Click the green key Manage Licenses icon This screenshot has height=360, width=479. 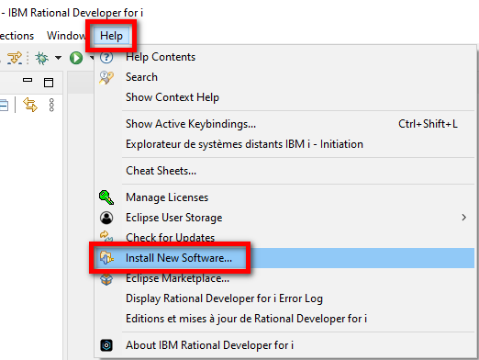pos(106,197)
